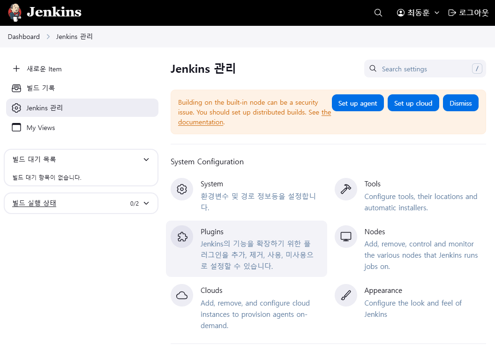Click the Clouds cloud icon

182,295
